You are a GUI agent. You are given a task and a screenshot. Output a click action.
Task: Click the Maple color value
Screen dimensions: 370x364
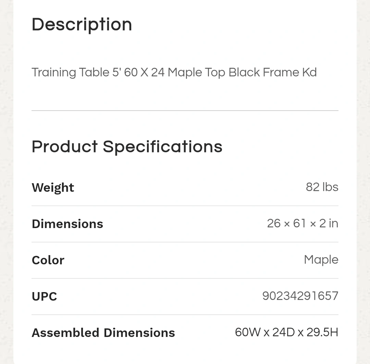(321, 260)
